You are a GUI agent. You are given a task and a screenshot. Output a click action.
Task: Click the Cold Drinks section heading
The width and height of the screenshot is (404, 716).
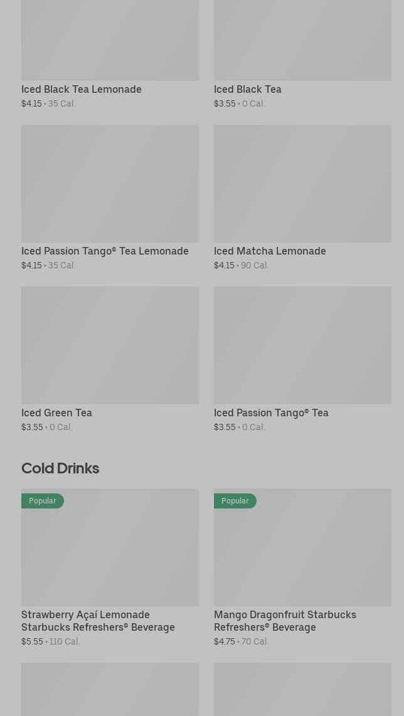click(60, 468)
